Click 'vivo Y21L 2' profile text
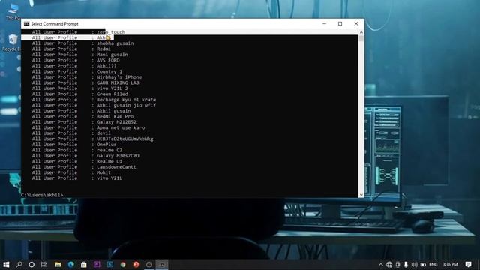The width and height of the screenshot is (480, 270). 112,88
